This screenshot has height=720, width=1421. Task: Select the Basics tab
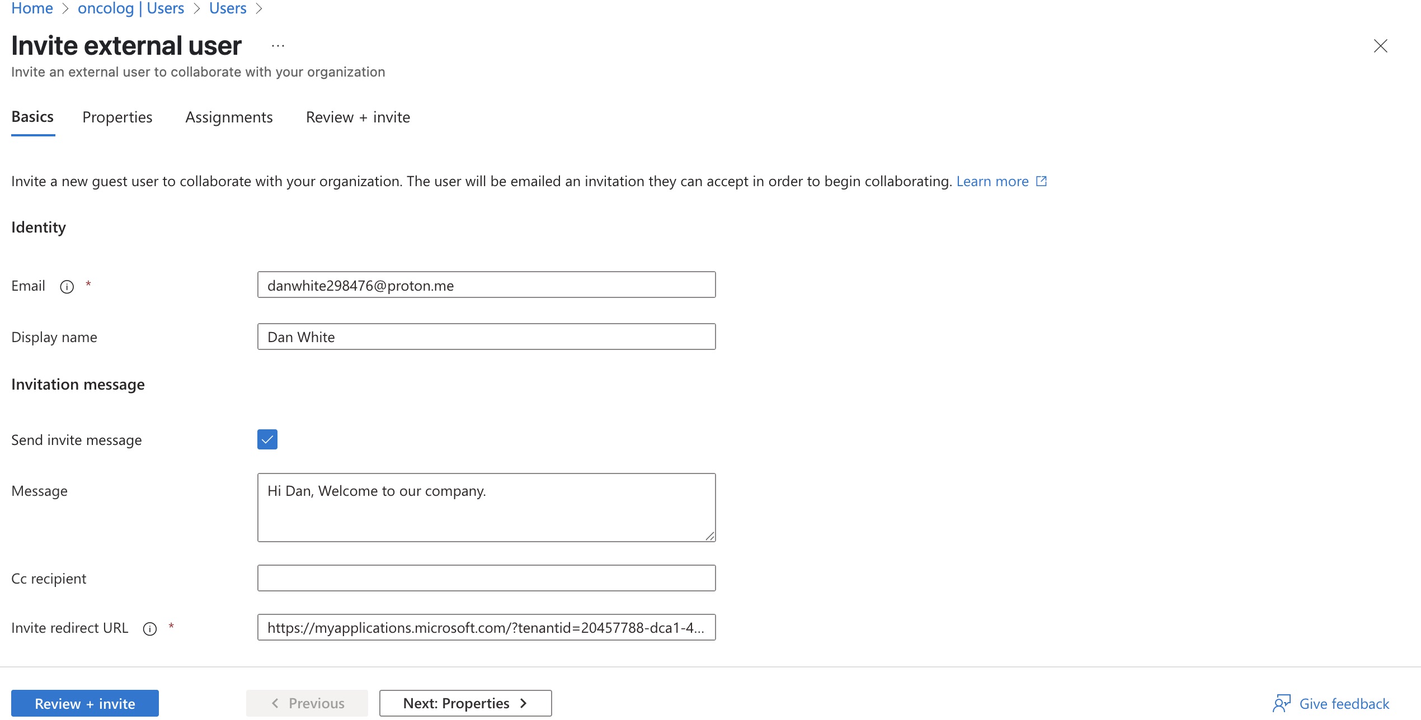(x=33, y=117)
